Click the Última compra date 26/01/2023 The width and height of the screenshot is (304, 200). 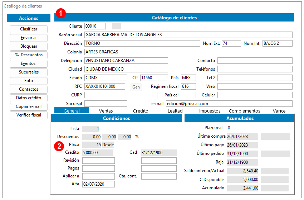click(242, 137)
